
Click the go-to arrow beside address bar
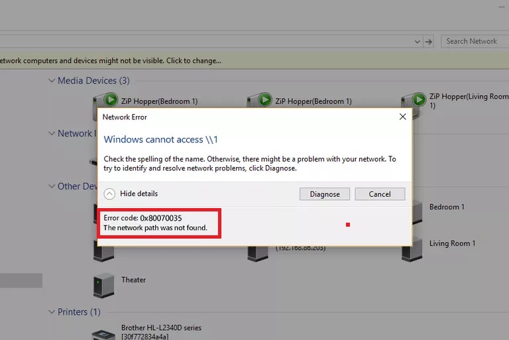[429, 42]
